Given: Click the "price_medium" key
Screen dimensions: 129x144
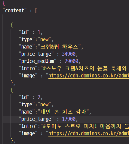Looking at the screenshot, I should [38, 61].
